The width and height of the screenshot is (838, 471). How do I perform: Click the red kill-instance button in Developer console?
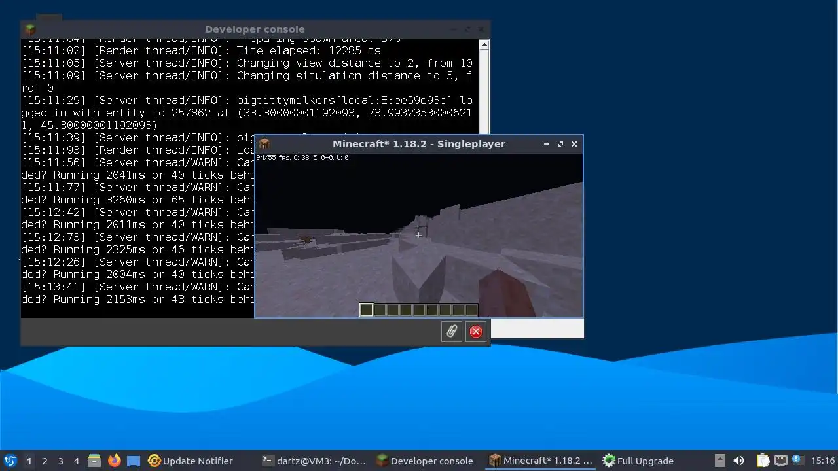(x=476, y=332)
